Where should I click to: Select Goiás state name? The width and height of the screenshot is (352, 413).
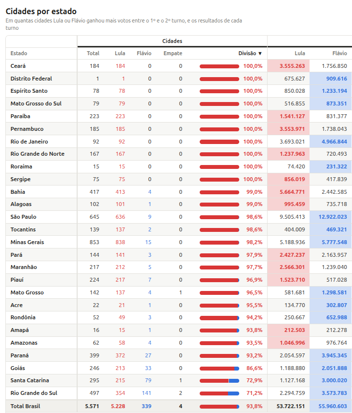[18, 368]
